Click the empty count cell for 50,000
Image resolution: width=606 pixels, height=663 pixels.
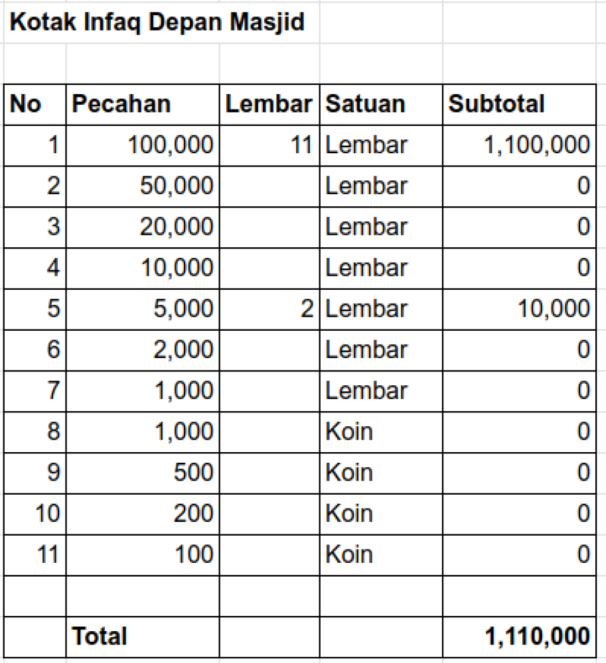(x=269, y=186)
